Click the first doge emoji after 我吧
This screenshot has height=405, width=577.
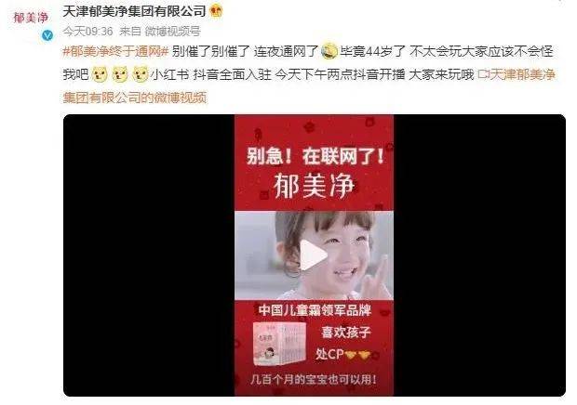[99, 74]
